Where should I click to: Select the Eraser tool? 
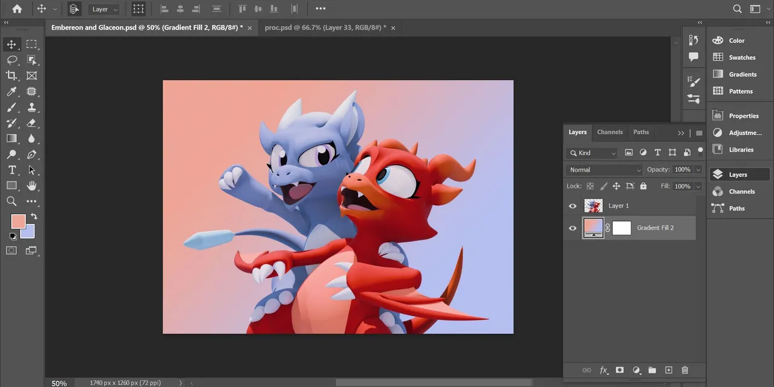31,123
